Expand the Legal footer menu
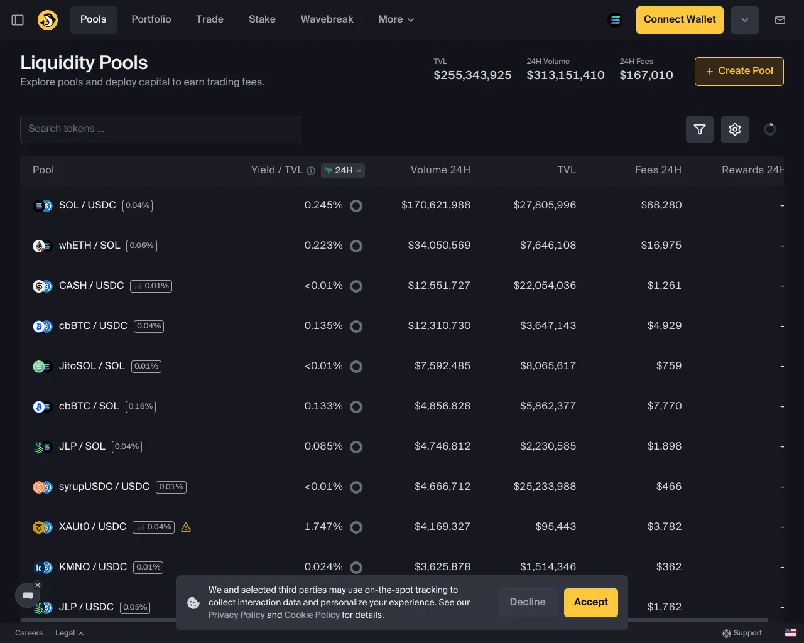The image size is (804, 643). [x=69, y=633]
